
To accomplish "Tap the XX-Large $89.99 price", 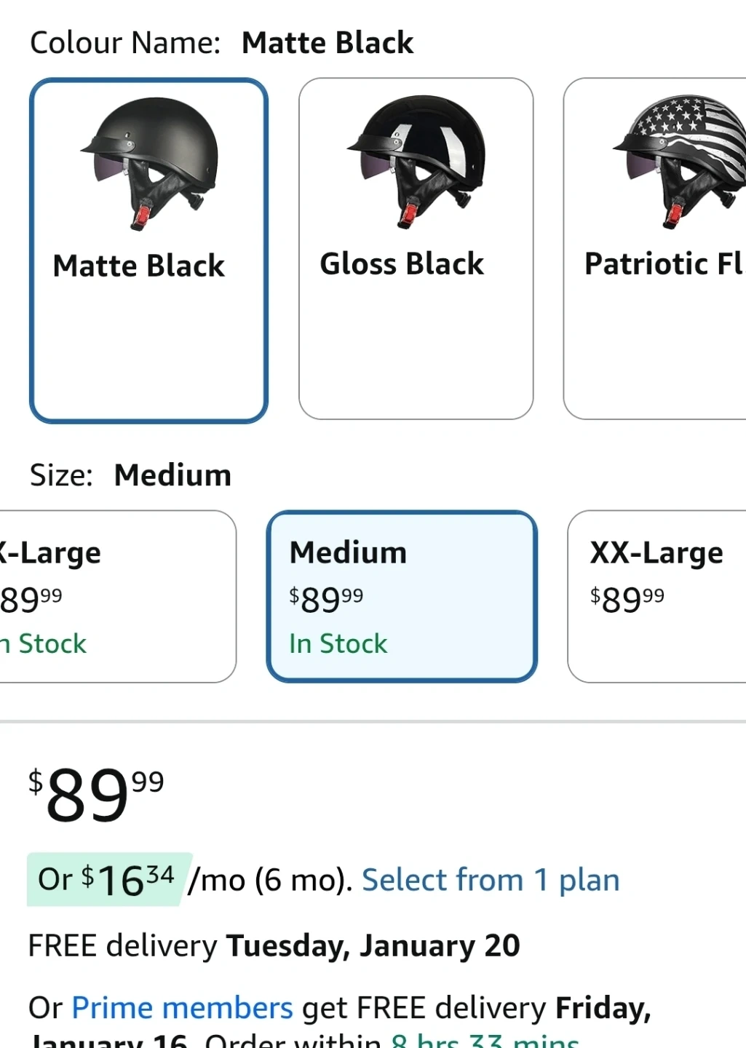I will click(x=627, y=600).
